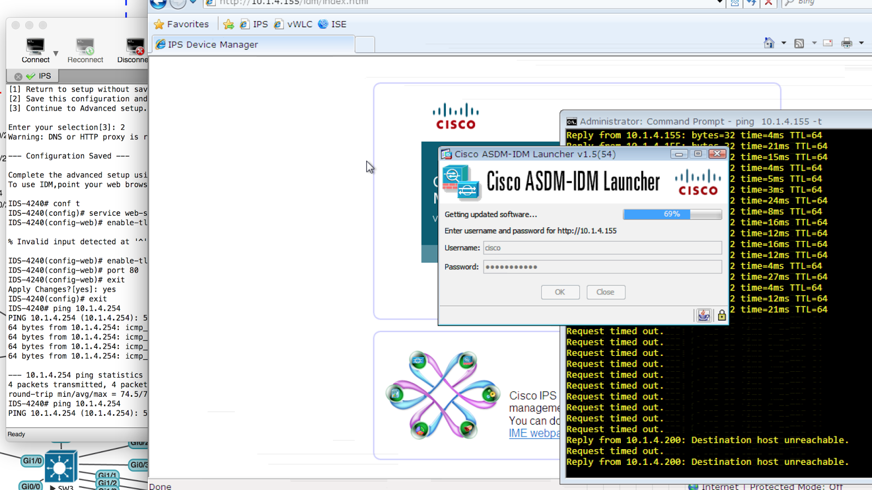Click the Cisco IPS flower graphic
872x490 pixels.
pos(443,395)
